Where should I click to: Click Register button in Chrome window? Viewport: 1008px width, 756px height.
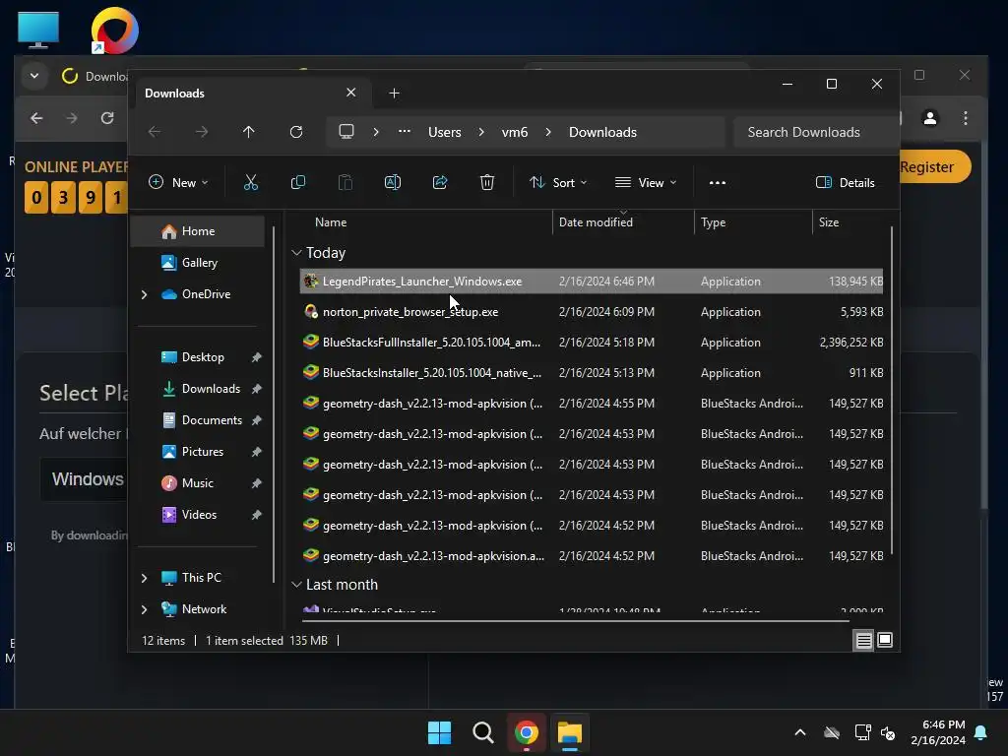935,167
